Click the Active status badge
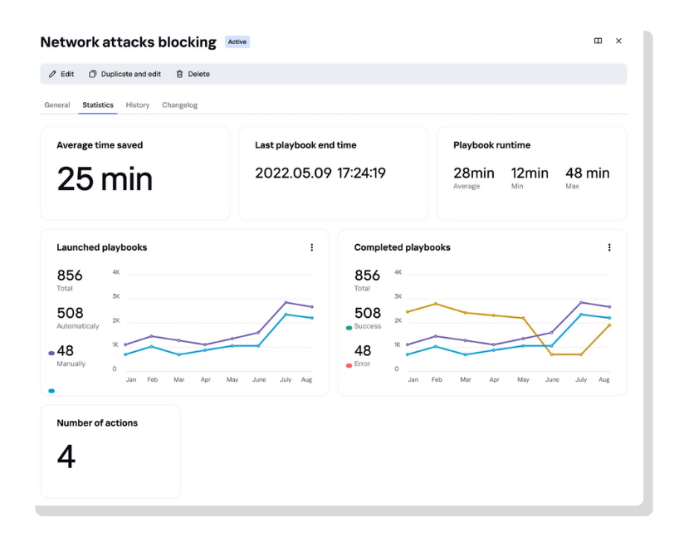Screen dimensions: 679x537 tap(237, 41)
